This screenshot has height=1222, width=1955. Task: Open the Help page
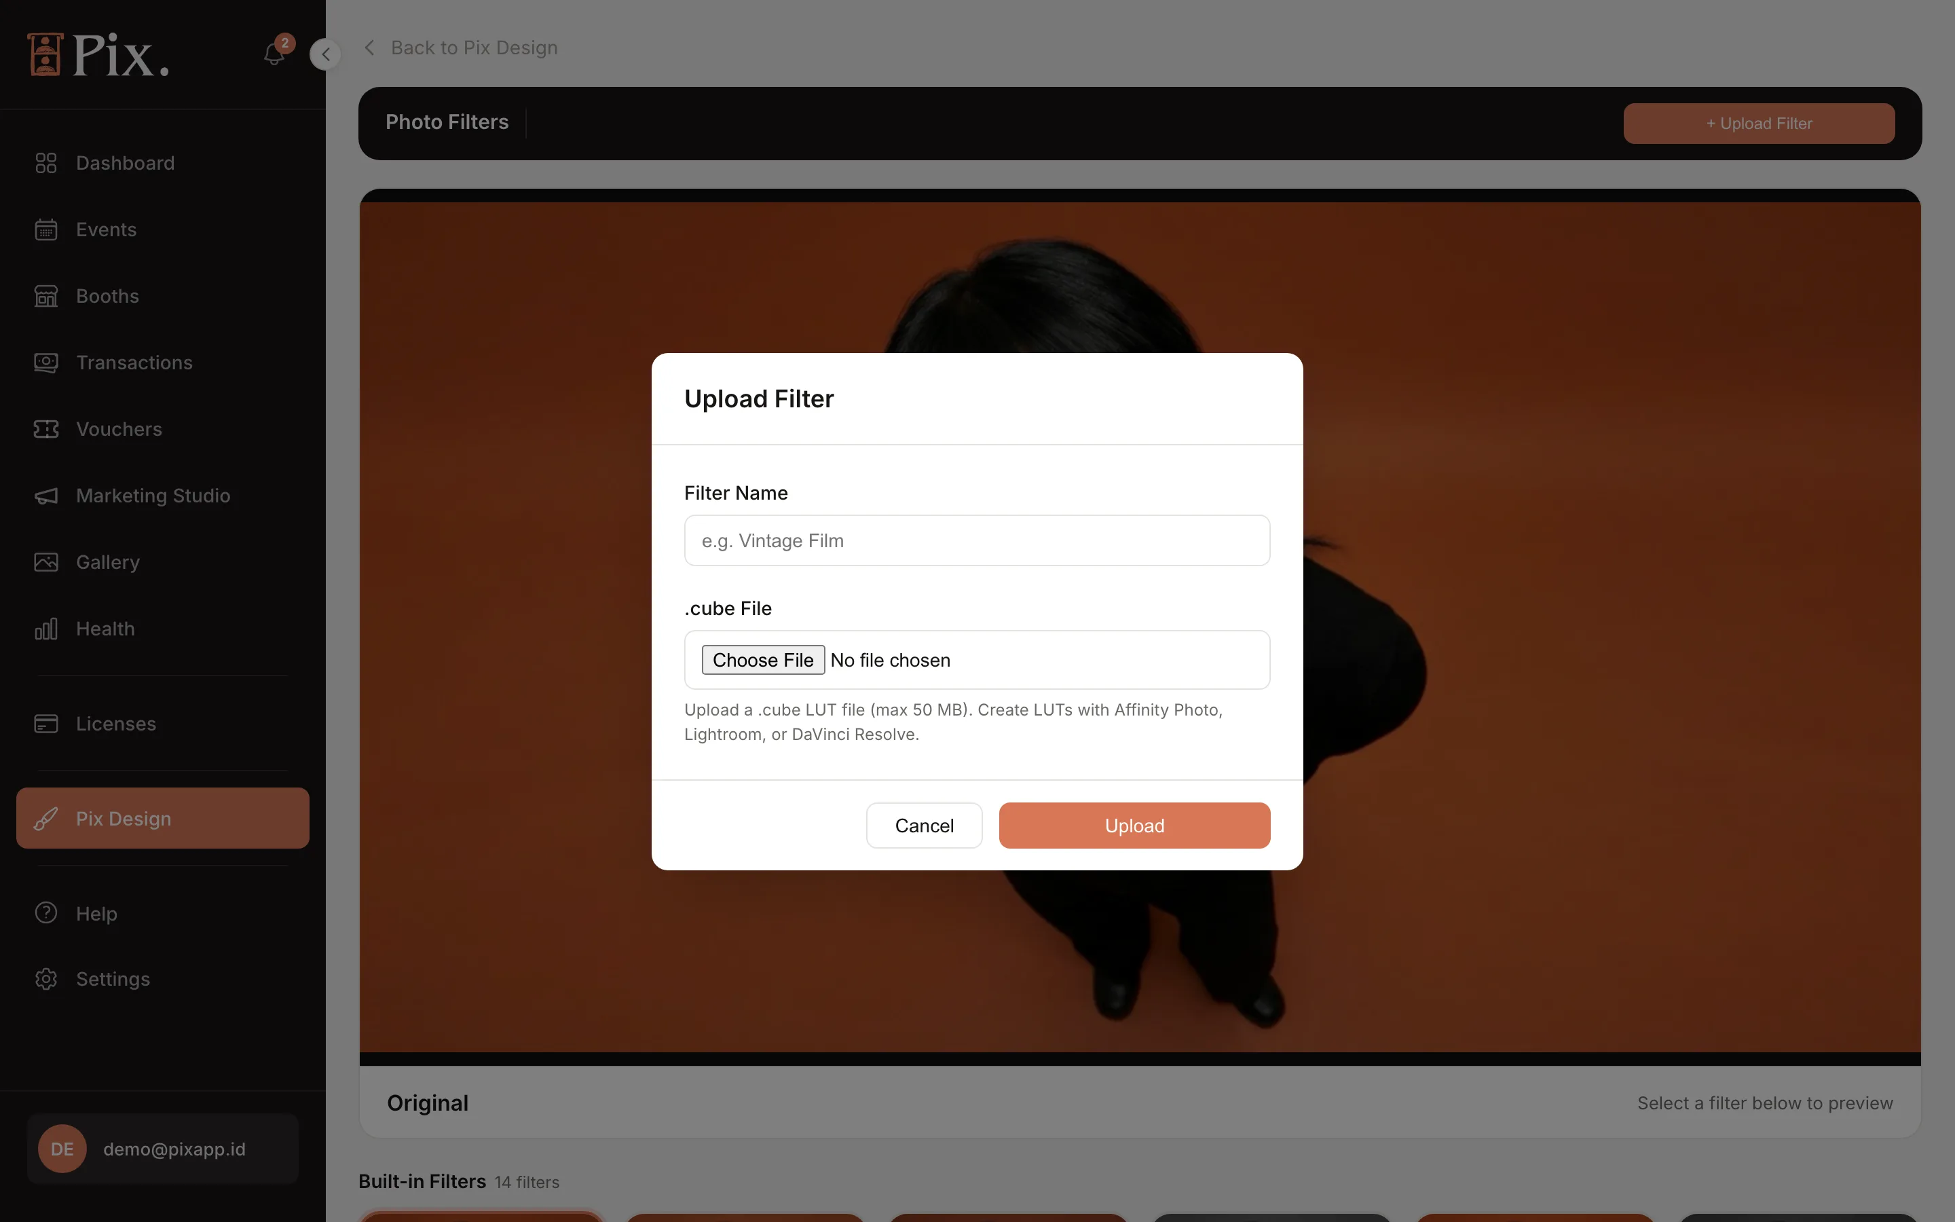(x=162, y=913)
